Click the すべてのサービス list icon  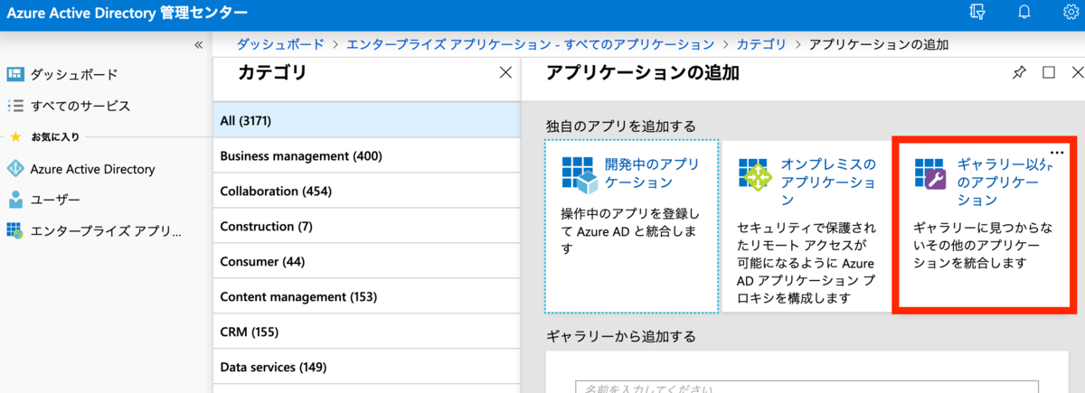pos(14,106)
